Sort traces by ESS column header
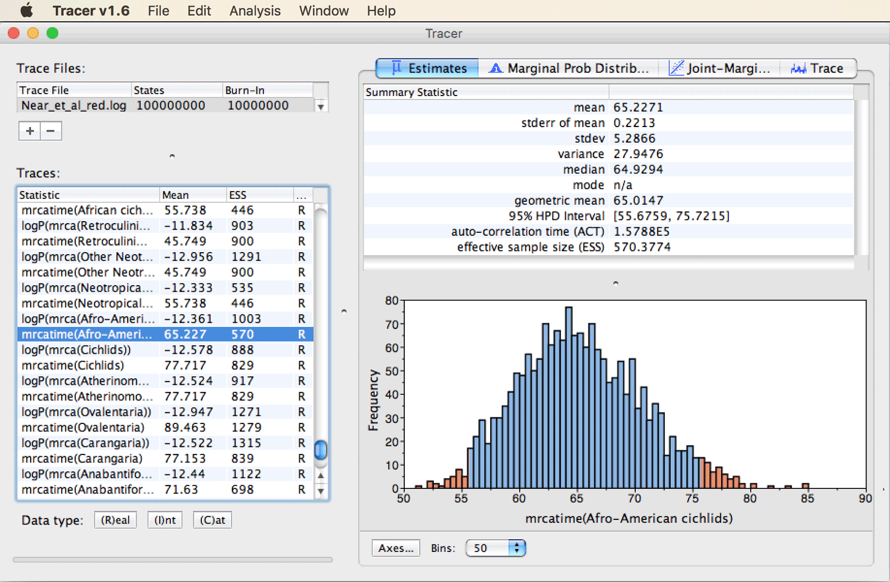Screen dimensions: 890x582 coord(260,195)
